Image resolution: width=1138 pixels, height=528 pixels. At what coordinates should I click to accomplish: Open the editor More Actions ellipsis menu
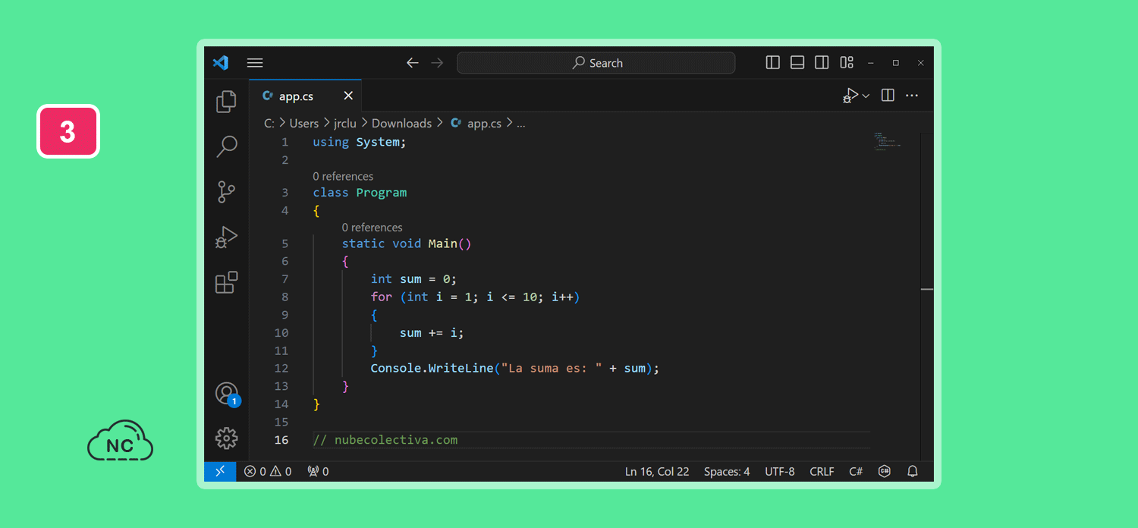pos(912,96)
